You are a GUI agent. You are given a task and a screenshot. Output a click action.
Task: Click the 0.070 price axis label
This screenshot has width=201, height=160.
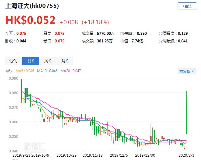[x=13, y=108]
